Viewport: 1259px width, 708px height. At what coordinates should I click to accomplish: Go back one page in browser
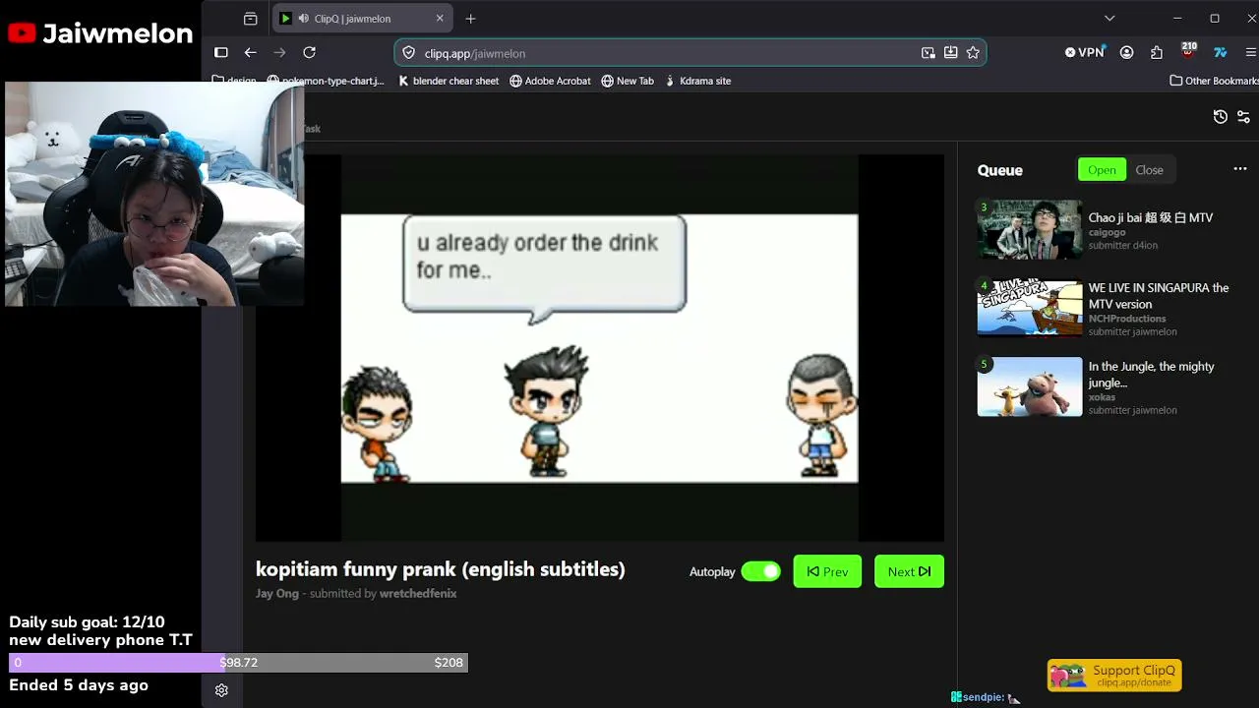[x=251, y=53]
